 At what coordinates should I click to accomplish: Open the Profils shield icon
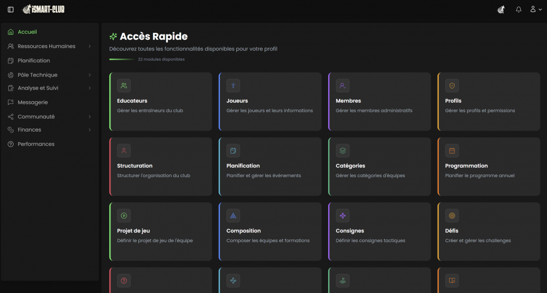click(x=452, y=85)
